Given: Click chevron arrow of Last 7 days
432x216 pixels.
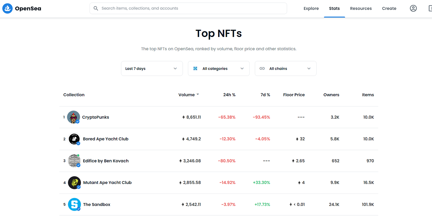Looking at the screenshot, I should click(x=175, y=68).
